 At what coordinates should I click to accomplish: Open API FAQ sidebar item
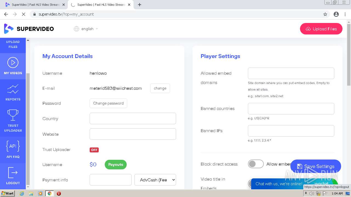(x=13, y=149)
